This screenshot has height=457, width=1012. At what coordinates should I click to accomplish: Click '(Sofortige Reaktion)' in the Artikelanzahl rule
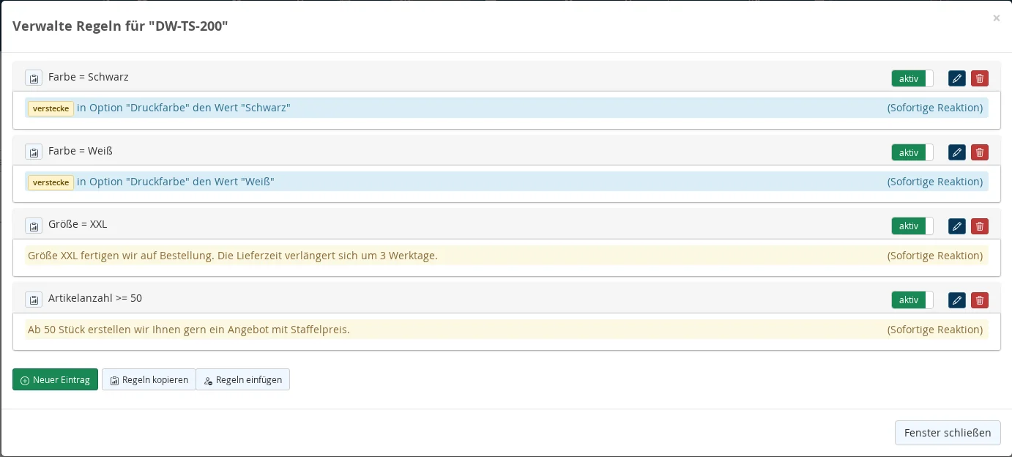935,330
